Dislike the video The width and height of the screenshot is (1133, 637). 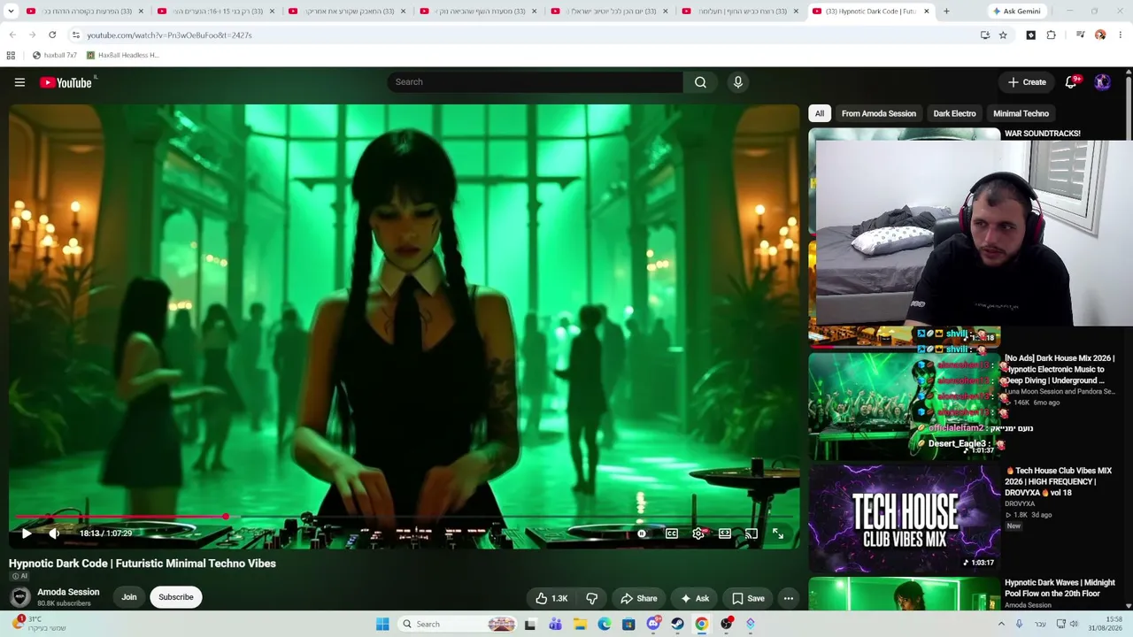pyautogui.click(x=592, y=598)
